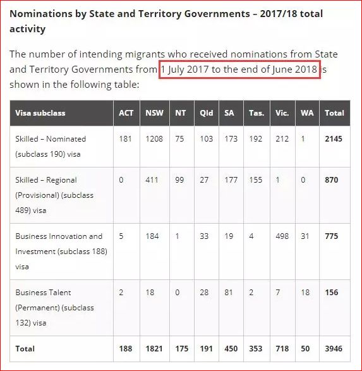The width and height of the screenshot is (362, 371).
Task: Click the Nominations by State heading
Action: [x=166, y=21]
